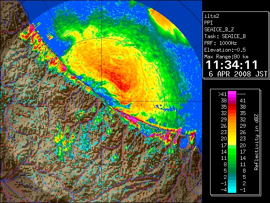Click the radar center where crosshair lines meet

point(102,101)
